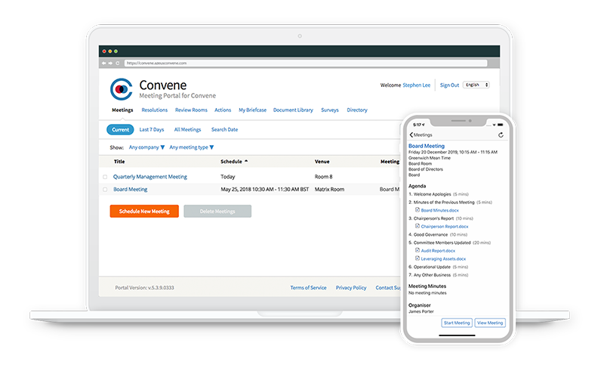Click the Leveraging Assets.docx document icon
Viewport: 604px width, 368px height.
click(418, 258)
